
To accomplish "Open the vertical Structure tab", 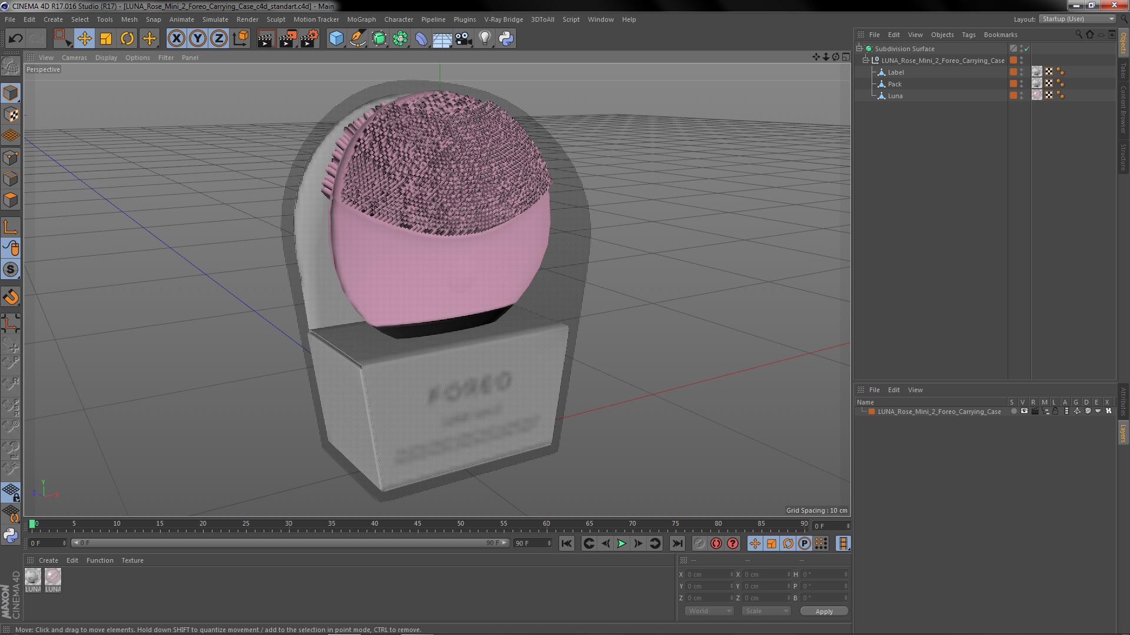I will click(x=1123, y=157).
